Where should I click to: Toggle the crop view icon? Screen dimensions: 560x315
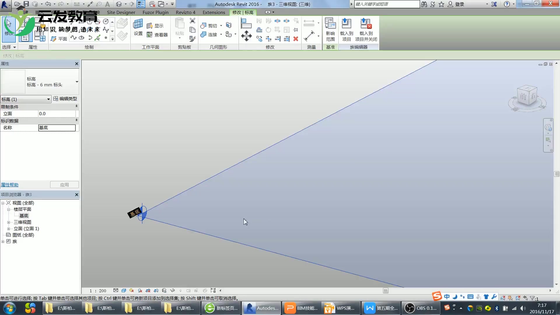(148, 290)
